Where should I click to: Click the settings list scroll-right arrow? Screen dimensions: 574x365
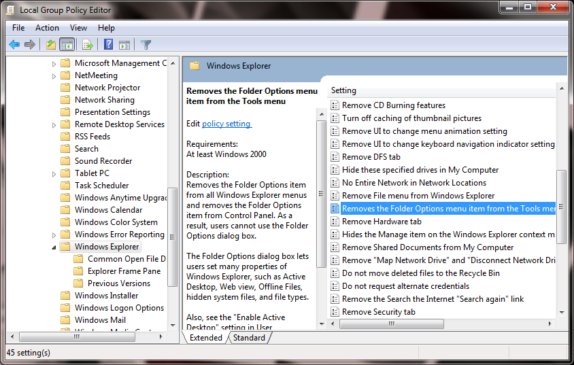click(550, 324)
